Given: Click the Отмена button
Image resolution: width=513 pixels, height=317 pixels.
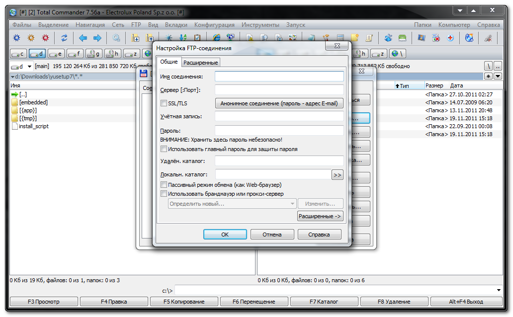Looking at the screenshot, I should click(x=272, y=235).
